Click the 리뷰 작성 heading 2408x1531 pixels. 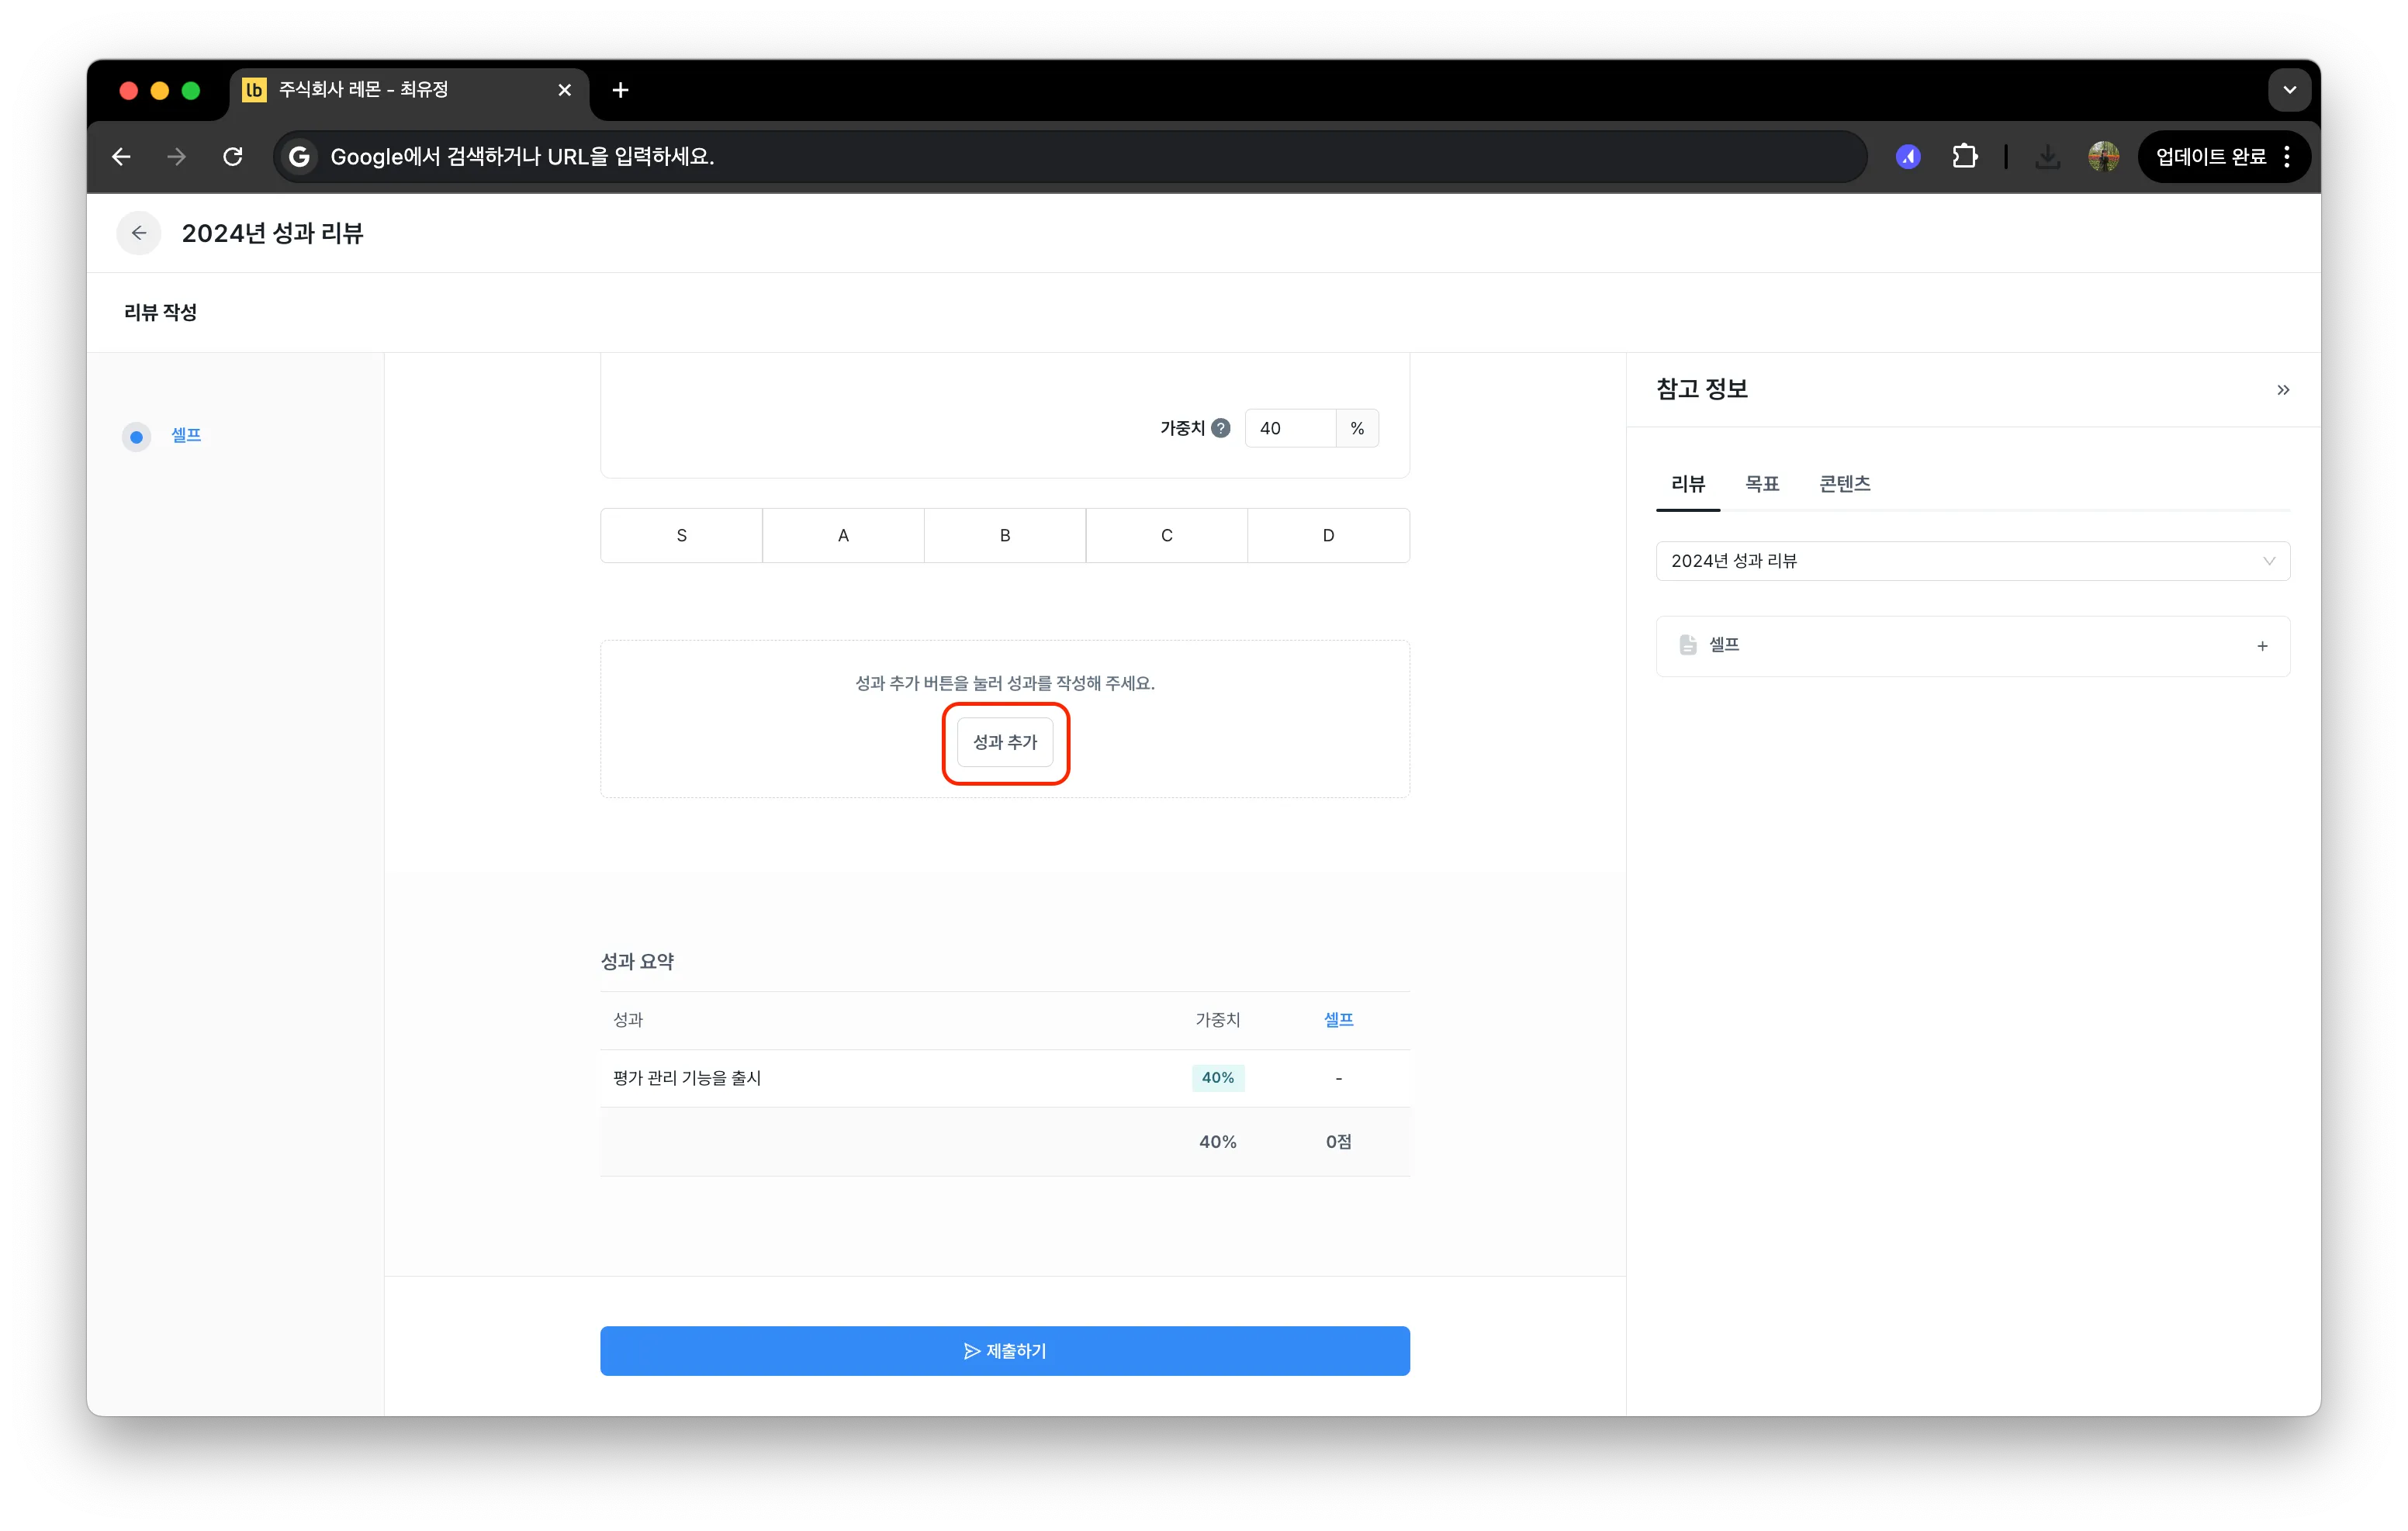160,313
